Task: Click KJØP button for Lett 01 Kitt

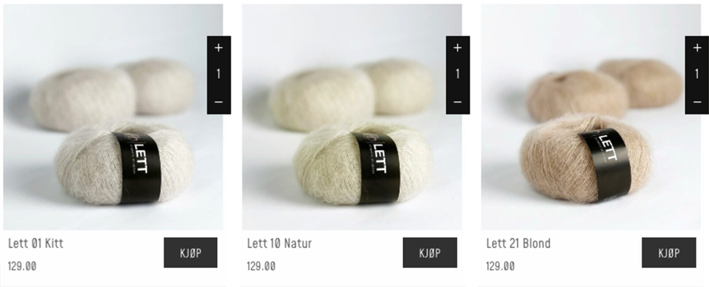Action: [x=191, y=252]
